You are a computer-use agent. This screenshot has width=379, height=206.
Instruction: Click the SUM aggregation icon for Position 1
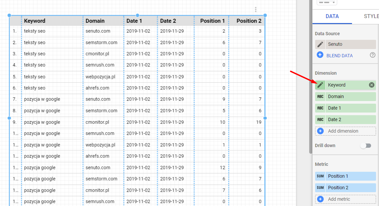click(320, 176)
